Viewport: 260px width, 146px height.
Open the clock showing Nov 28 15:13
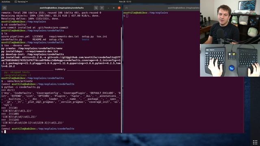pos(125,2)
